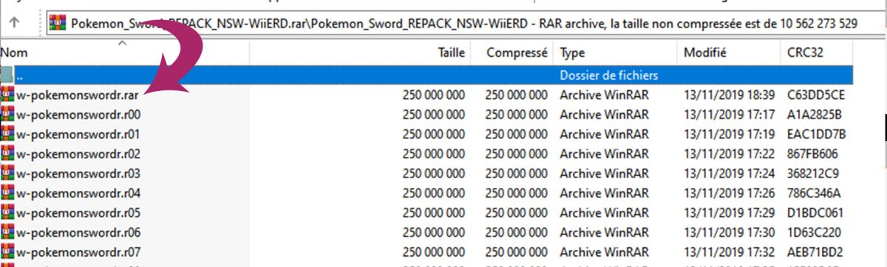
Task: Sort by the Taille column header
Action: (361, 53)
